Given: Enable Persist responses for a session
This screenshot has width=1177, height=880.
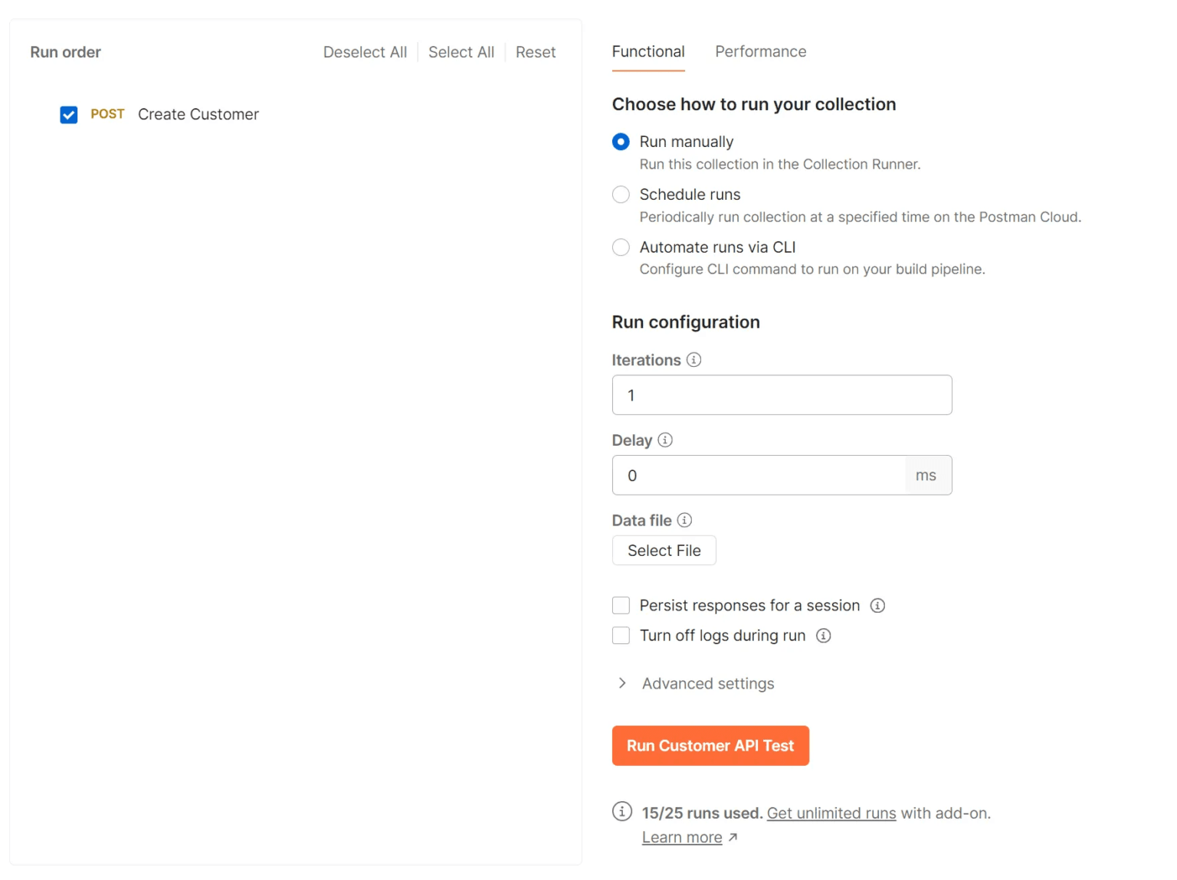Looking at the screenshot, I should click(621, 605).
